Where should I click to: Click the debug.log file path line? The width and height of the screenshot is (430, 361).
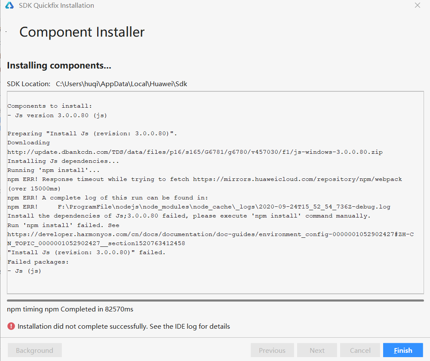point(224,207)
